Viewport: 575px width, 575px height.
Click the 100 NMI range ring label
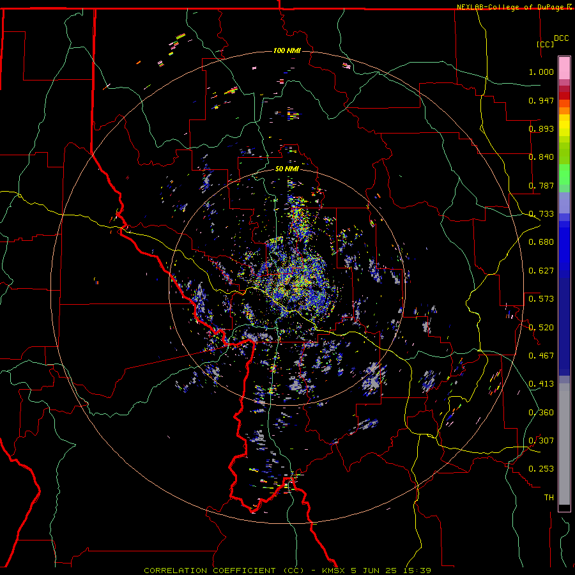[x=287, y=50]
